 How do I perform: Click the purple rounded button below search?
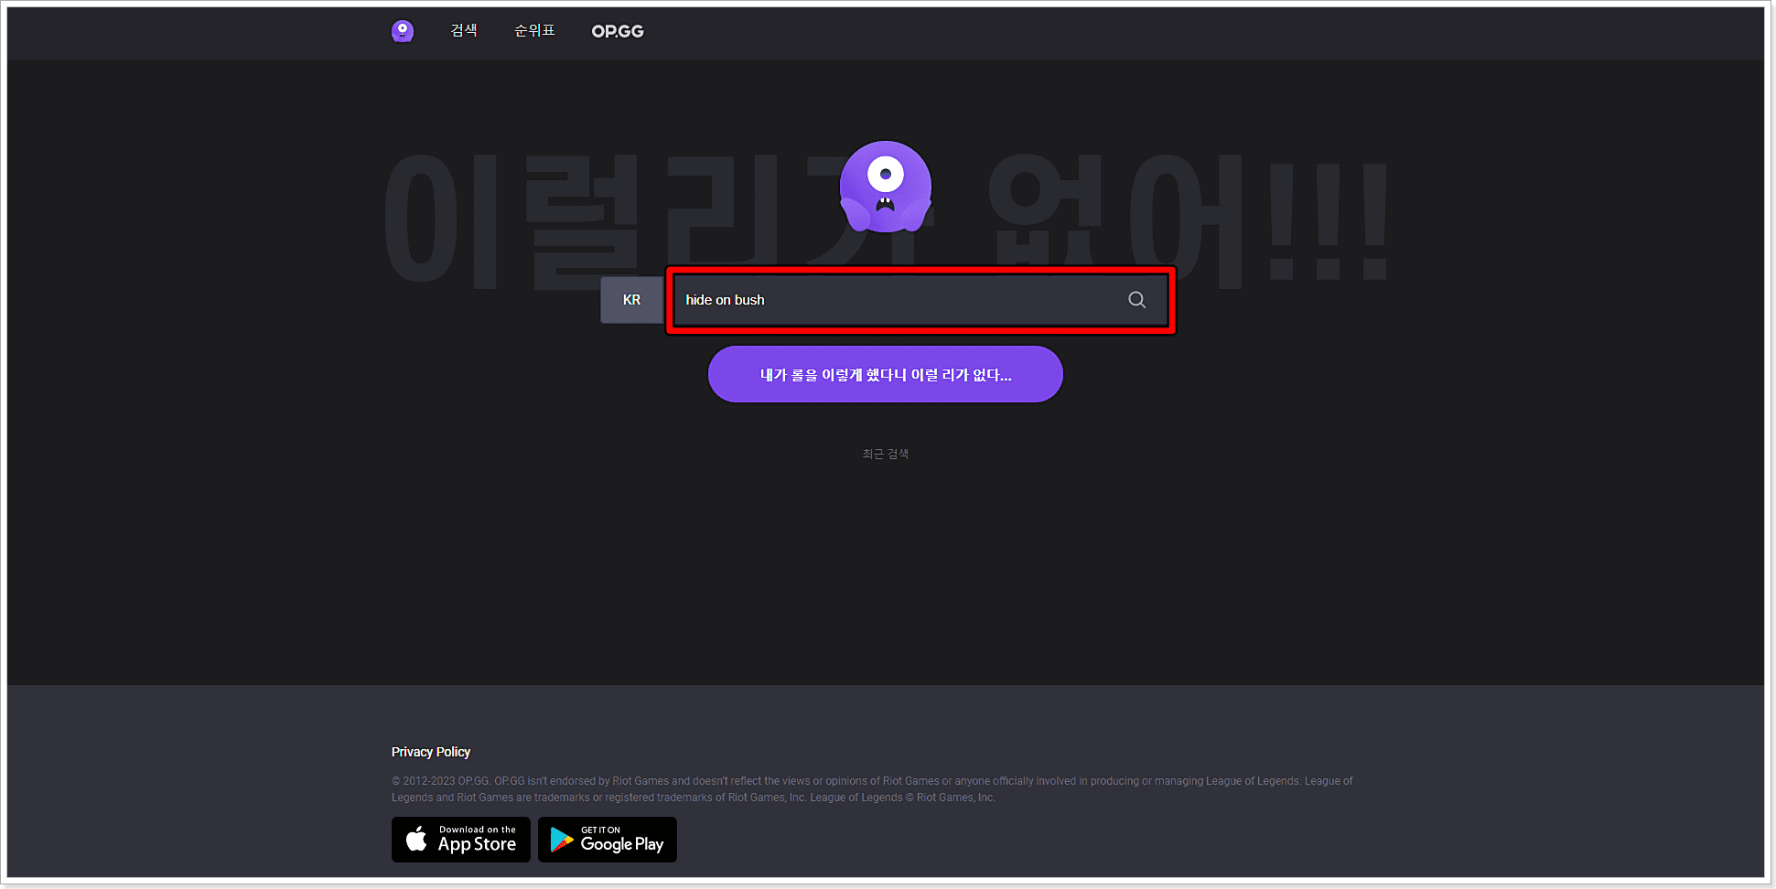coord(885,374)
